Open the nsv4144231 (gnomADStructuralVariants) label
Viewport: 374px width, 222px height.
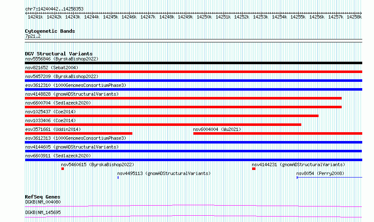(298, 165)
